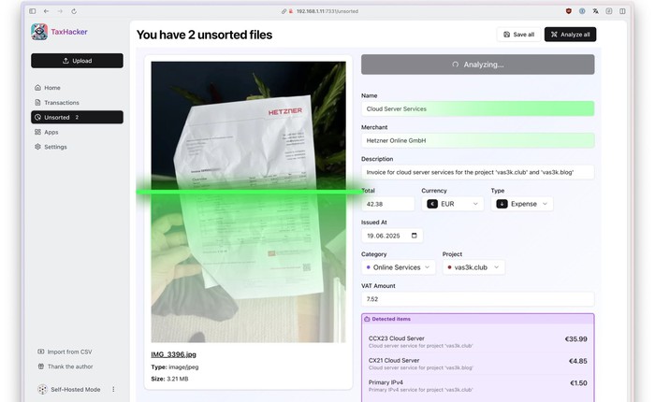Click the Self-Hosted Mode avatar icon
The image size is (655, 402).
pyautogui.click(x=42, y=389)
